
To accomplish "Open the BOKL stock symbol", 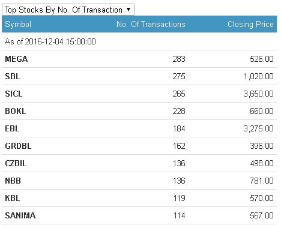I will click(16, 111).
